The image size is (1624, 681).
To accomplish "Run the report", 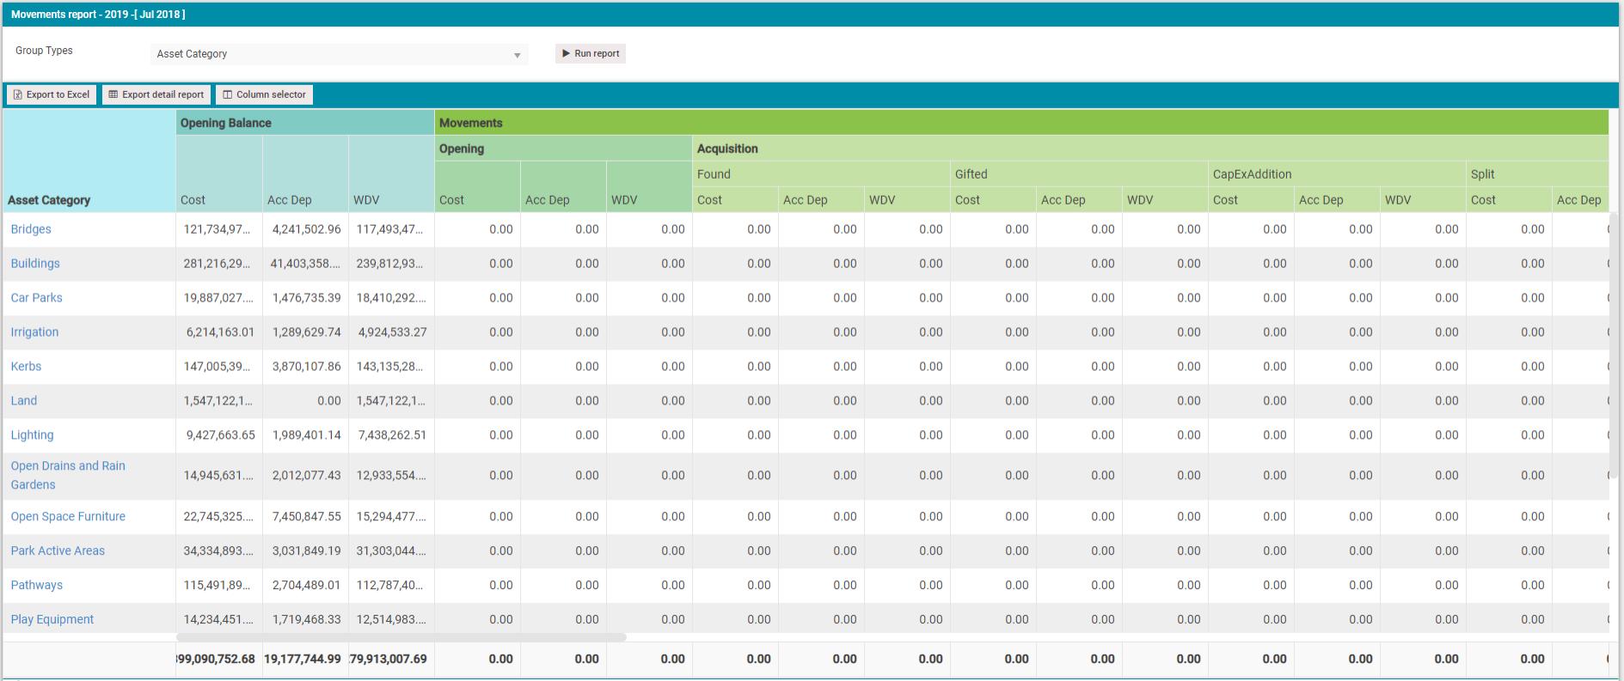I will [591, 53].
